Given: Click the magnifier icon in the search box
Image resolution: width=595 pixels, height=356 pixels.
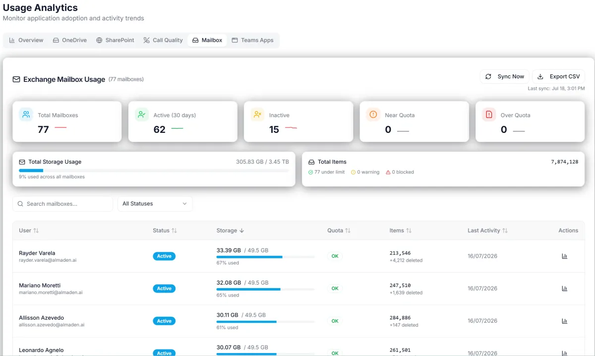Looking at the screenshot, I should (x=21, y=204).
